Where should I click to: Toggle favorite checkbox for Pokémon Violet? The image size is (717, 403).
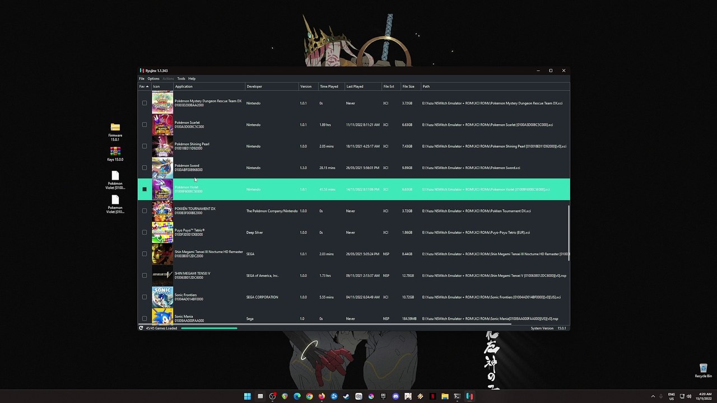[145, 189]
